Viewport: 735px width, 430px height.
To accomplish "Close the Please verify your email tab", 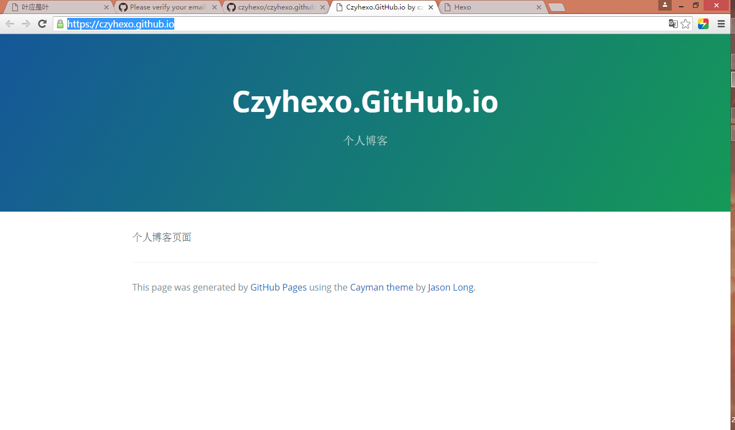I will [x=215, y=8].
